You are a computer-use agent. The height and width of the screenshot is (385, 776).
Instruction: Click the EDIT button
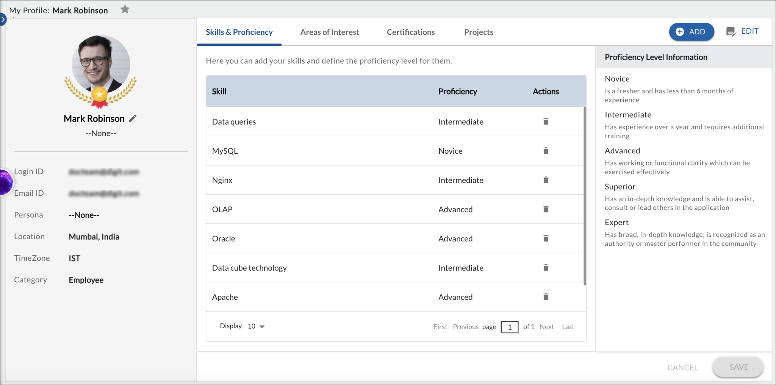point(742,31)
